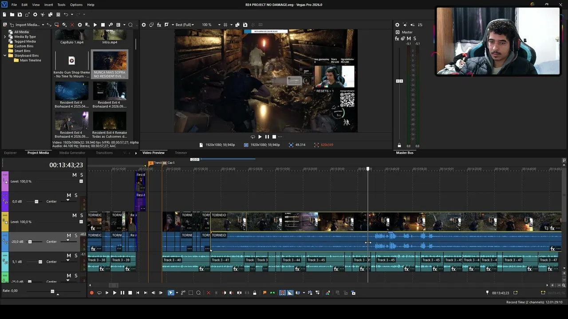This screenshot has width=568, height=319.
Task: Insert a marker with the orange marker icon
Action: pyautogui.click(x=265, y=293)
